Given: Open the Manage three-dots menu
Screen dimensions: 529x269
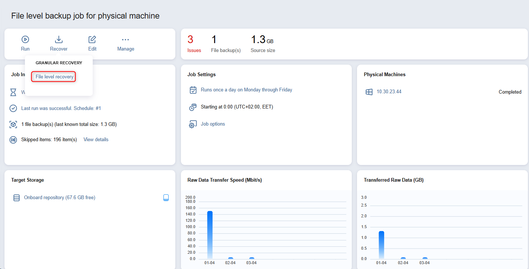Looking at the screenshot, I should (125, 39).
